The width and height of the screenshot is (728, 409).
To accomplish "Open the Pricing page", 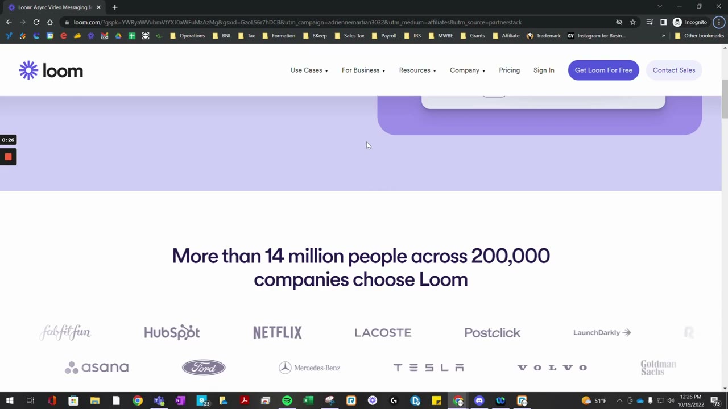I will pos(509,70).
